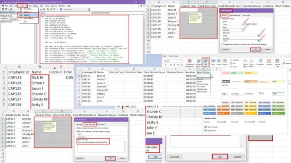
Task: Click the Title field containing Instruction
Action: click(101, 137)
